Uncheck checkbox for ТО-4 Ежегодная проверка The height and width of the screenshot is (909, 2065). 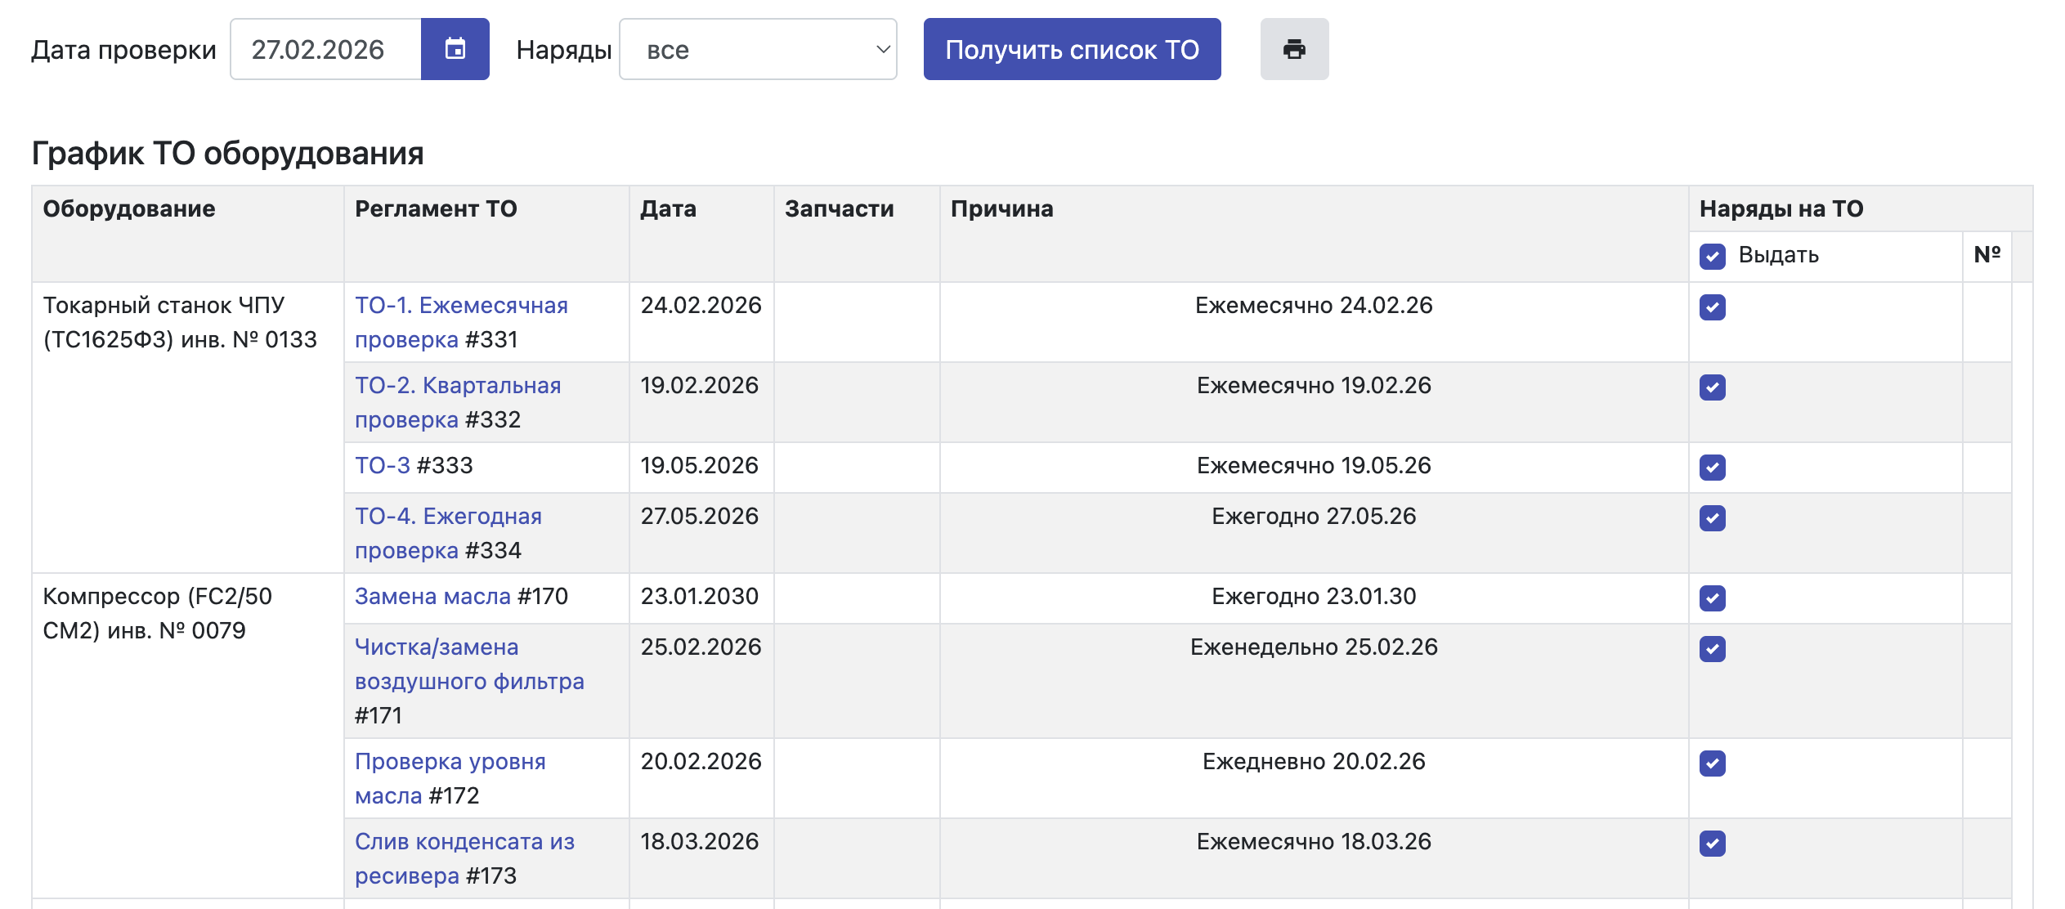point(1712,518)
